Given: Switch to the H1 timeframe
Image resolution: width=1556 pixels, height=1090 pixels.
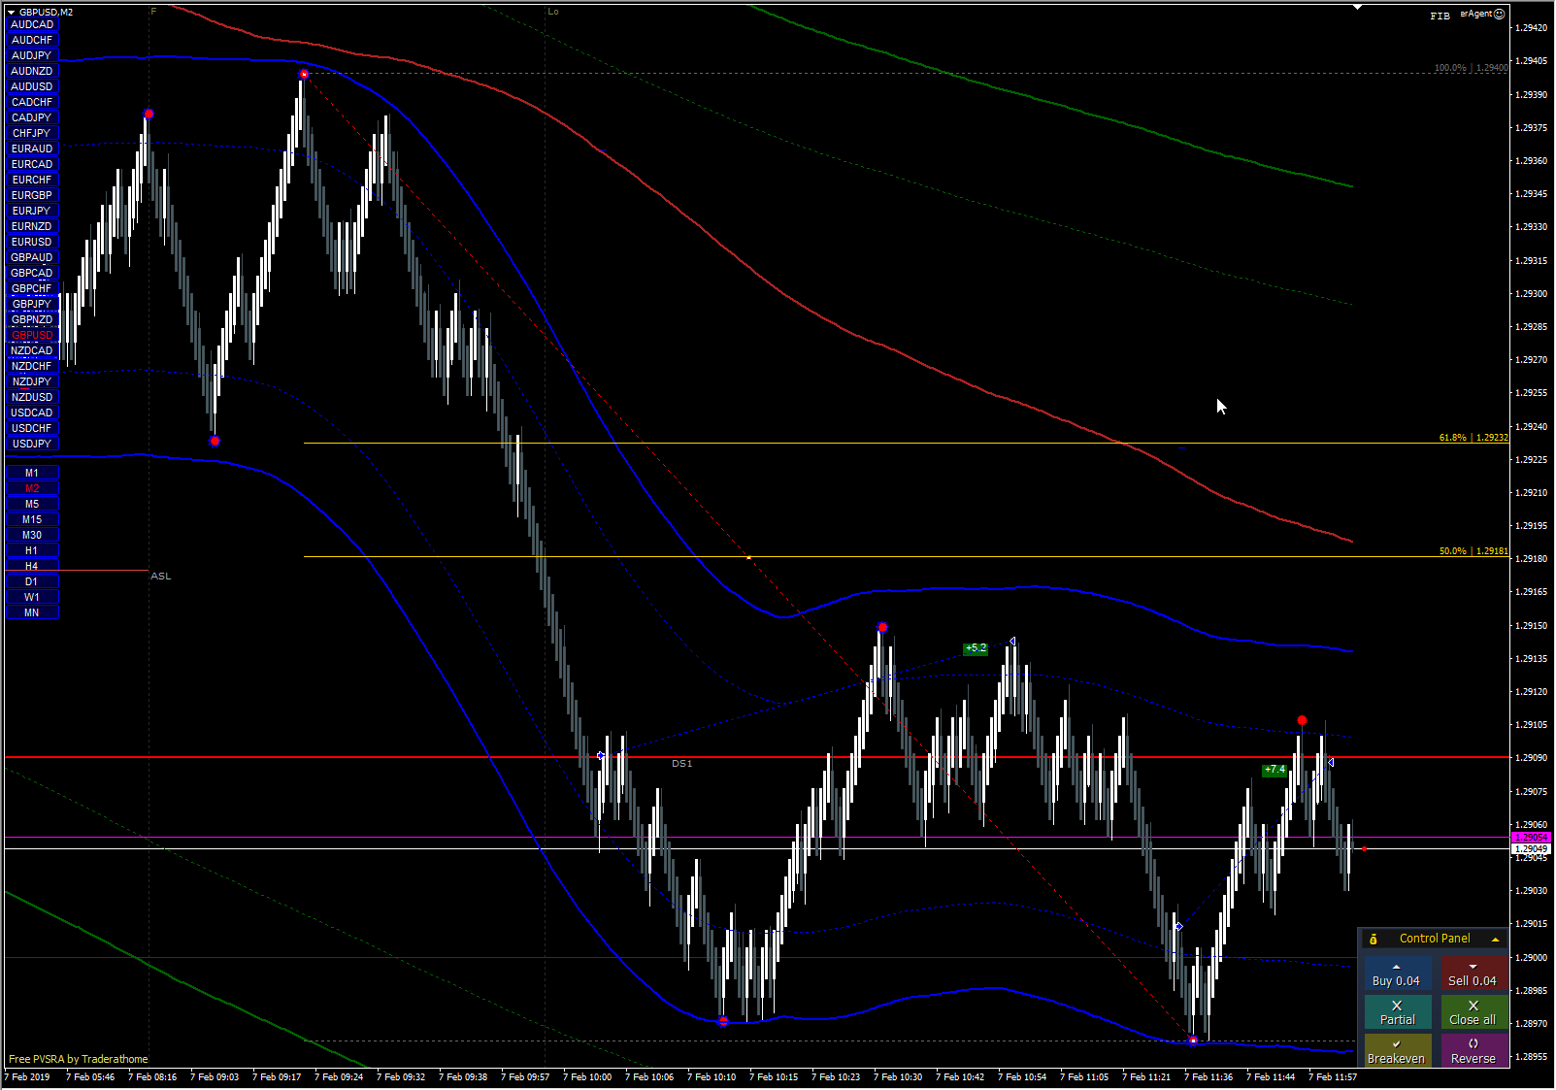Looking at the screenshot, I should pyautogui.click(x=32, y=550).
